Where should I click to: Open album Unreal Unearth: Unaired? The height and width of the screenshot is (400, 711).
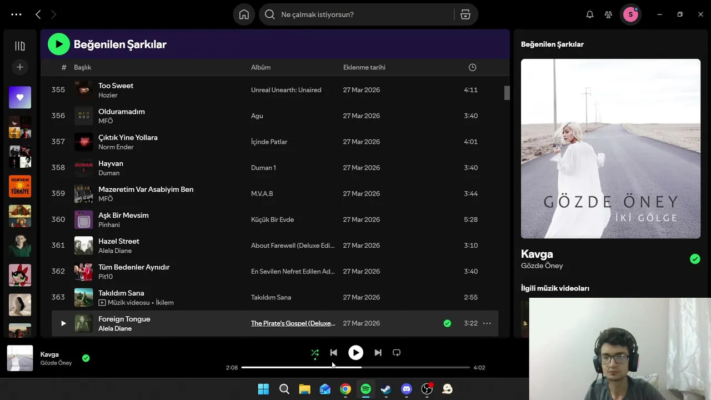(x=286, y=90)
